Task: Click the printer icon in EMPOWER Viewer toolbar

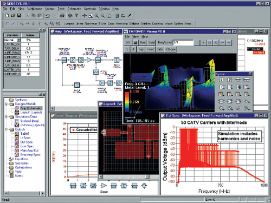Action: tap(135, 43)
